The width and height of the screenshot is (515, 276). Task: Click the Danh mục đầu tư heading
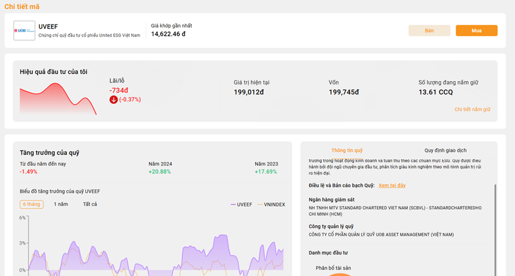328,253
